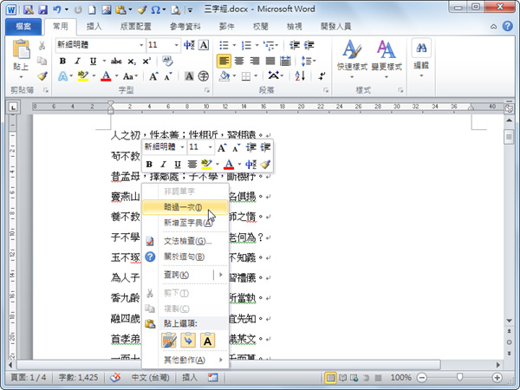
Task: Toggle show paragraph marks
Action: click(x=322, y=76)
